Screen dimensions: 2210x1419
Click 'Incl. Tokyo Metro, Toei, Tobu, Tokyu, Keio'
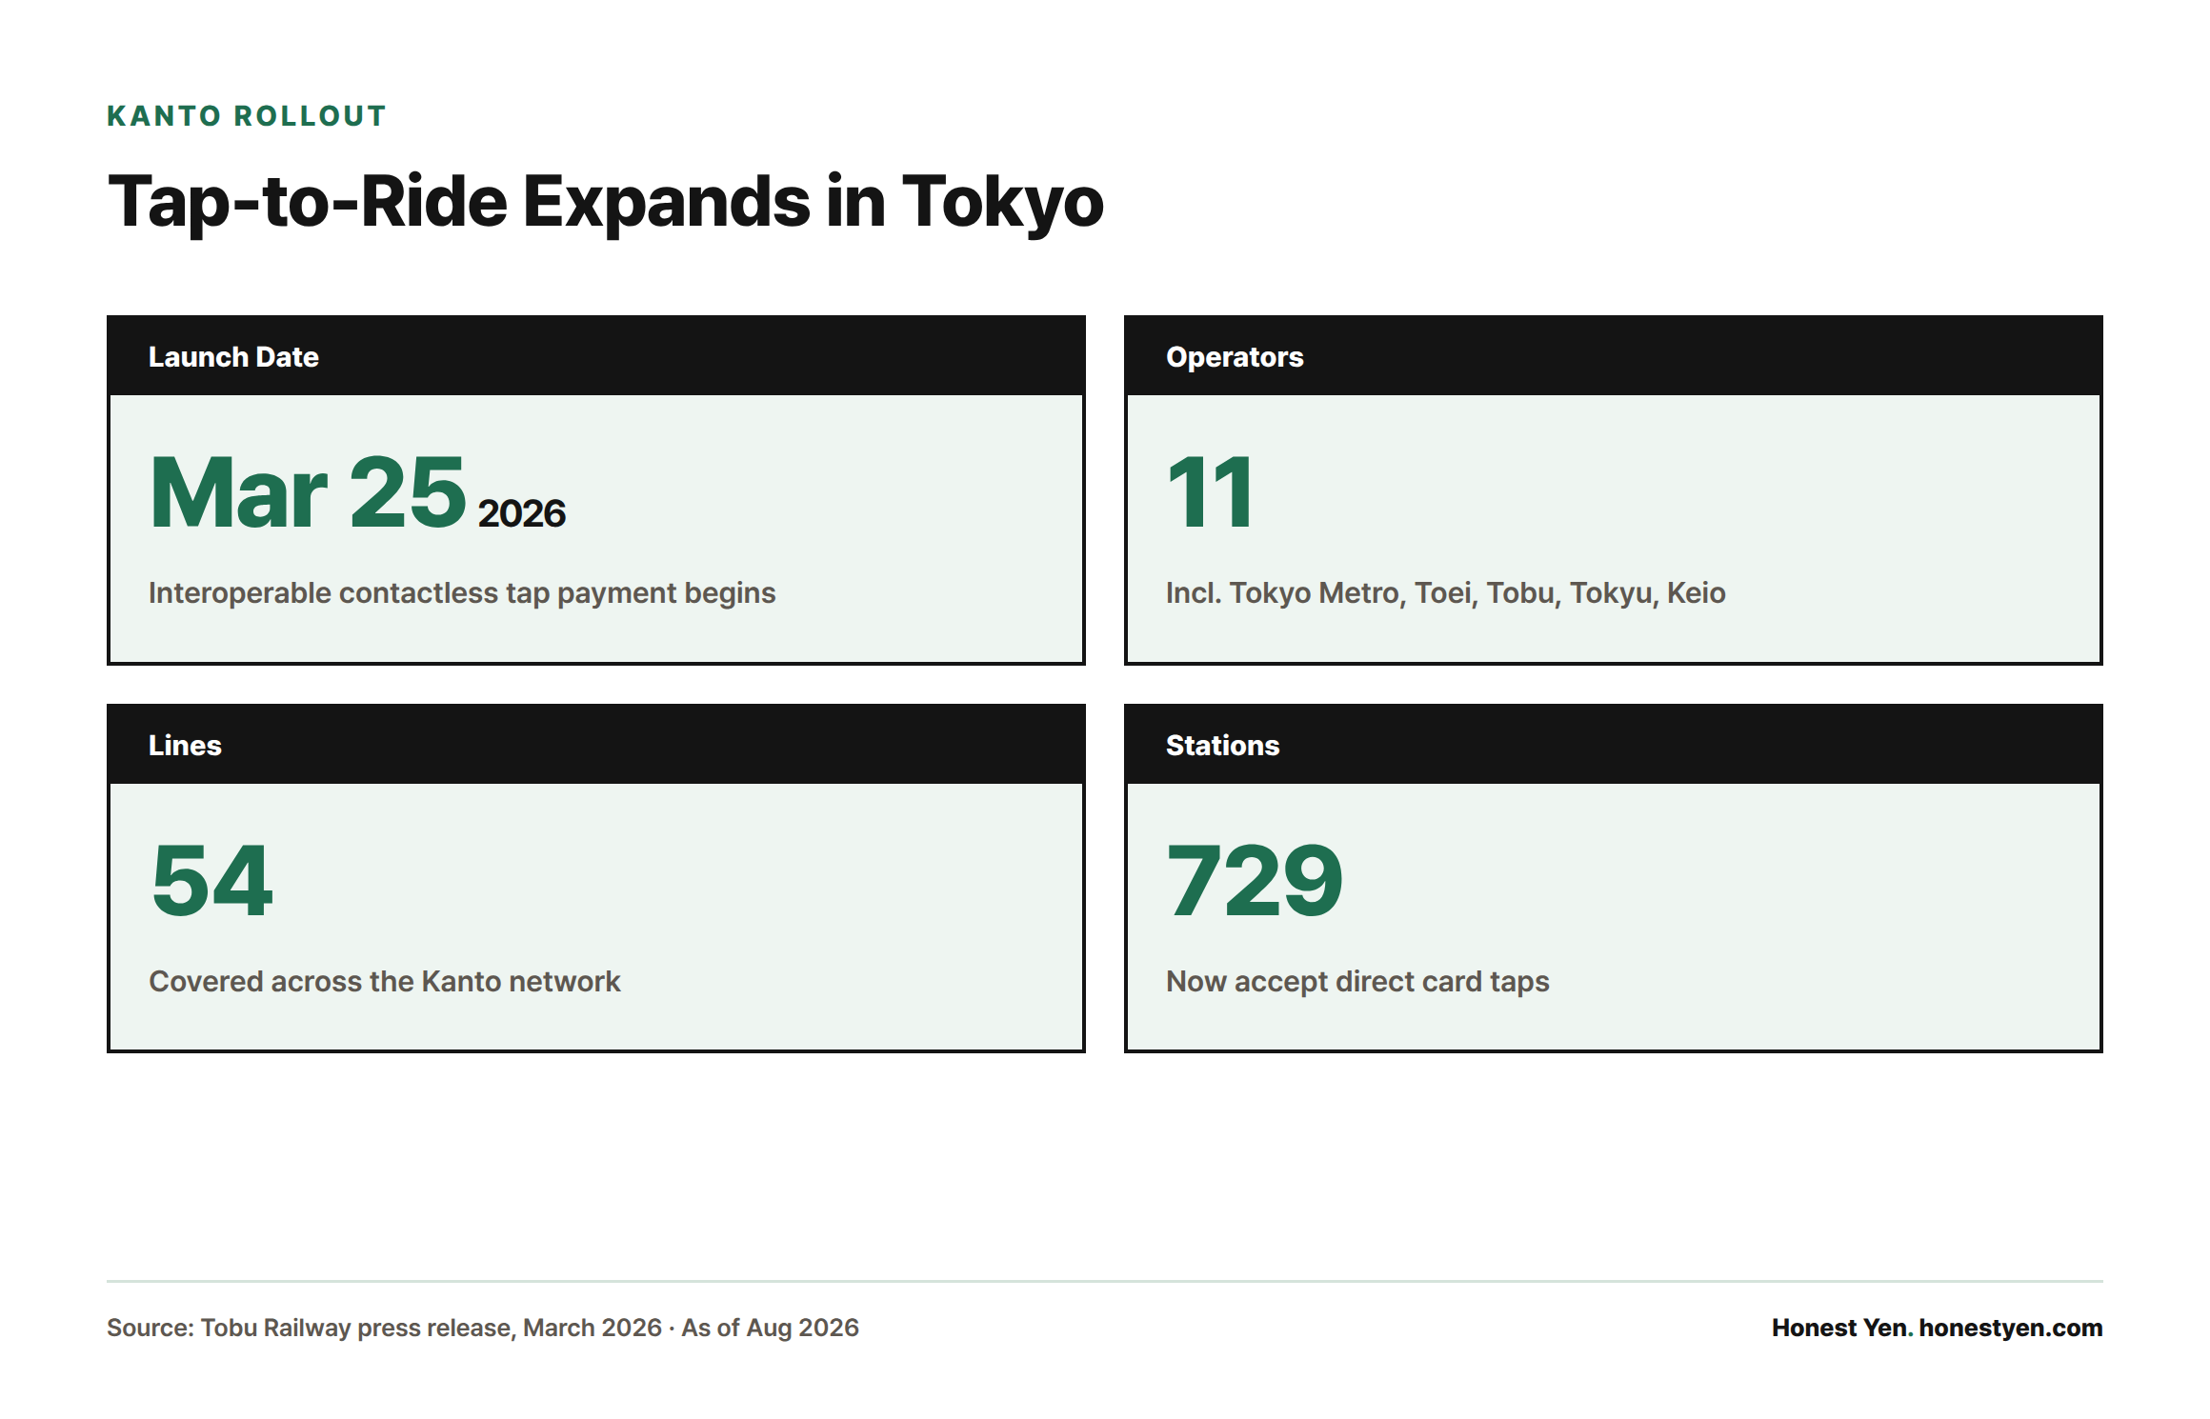point(1445,593)
